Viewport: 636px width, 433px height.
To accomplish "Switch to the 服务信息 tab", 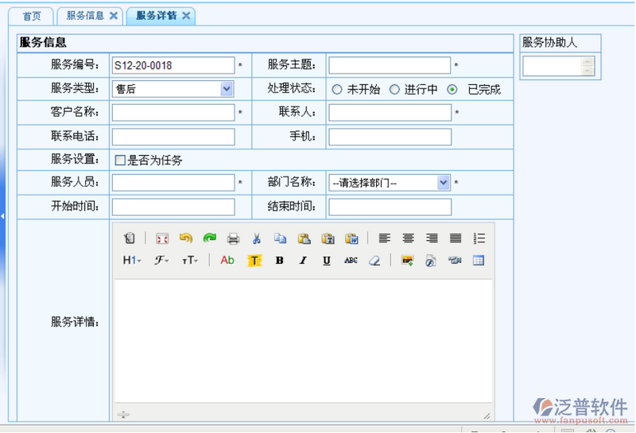I will click(85, 16).
